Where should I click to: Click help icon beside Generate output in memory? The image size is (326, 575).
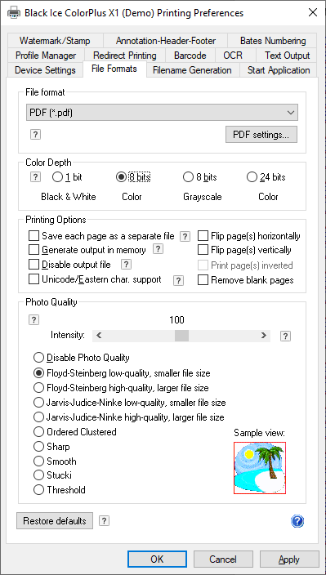[158, 250]
